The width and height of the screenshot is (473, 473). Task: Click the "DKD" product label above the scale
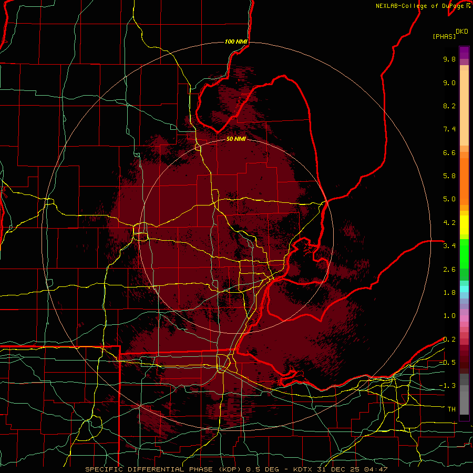point(462,32)
